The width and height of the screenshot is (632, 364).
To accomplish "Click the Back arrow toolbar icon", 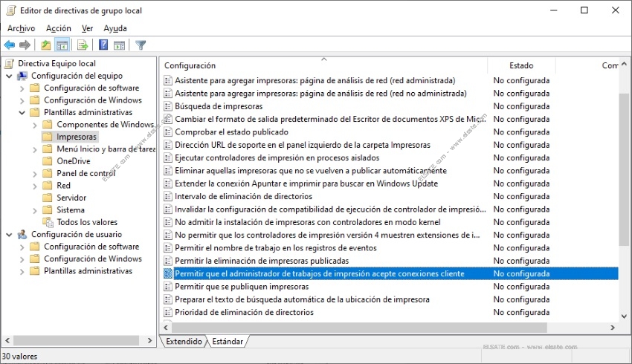I will tap(10, 45).
